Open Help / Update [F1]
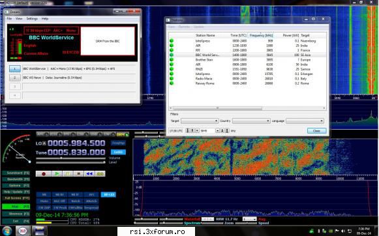Image resolution: width=379 pixels, height=236 pixels. (x=16, y=192)
